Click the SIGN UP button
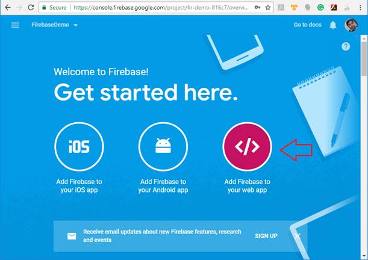 coord(266,236)
